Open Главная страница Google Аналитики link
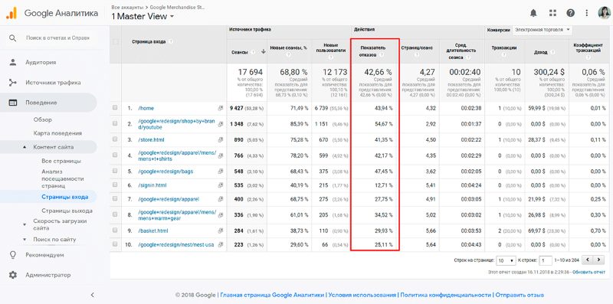 272,295
